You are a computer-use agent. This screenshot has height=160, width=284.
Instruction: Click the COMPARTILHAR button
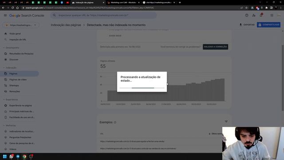point(268,25)
